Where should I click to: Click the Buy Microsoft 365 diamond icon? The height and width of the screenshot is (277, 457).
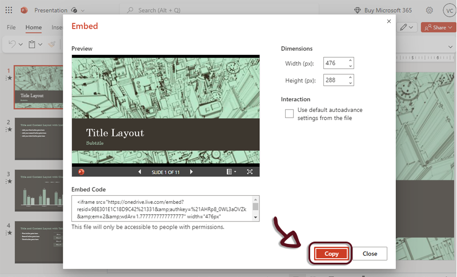click(358, 10)
